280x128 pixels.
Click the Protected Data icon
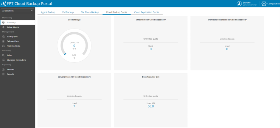pos(4,46)
